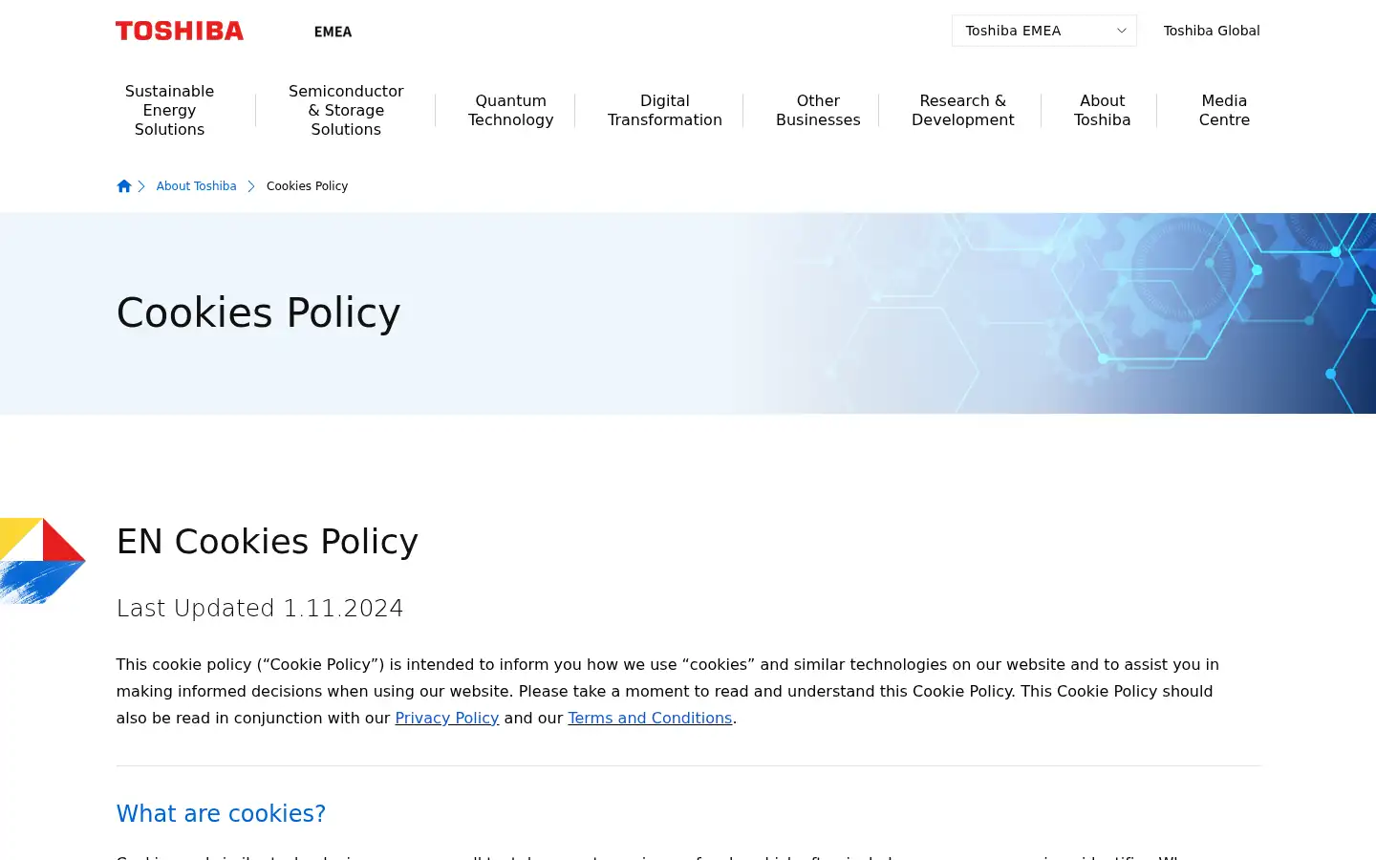Open Semiconductor & Storage Solutions menu
The height and width of the screenshot is (860, 1376).
point(346,110)
